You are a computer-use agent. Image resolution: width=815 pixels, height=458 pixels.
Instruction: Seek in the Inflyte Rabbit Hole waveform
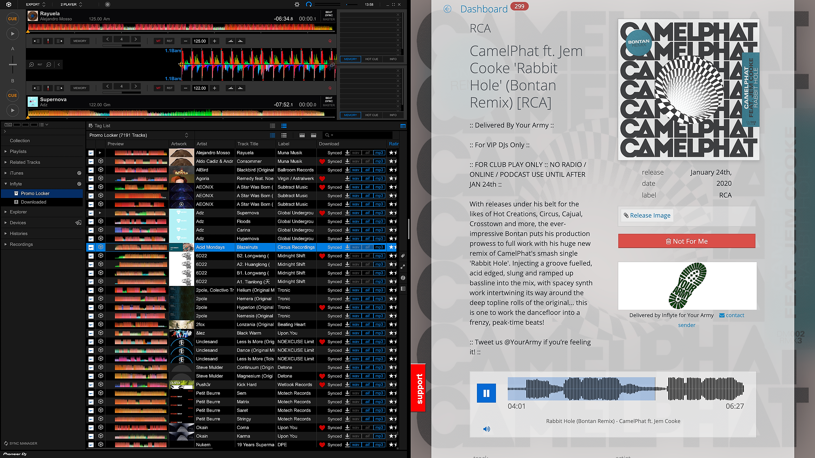click(626, 389)
